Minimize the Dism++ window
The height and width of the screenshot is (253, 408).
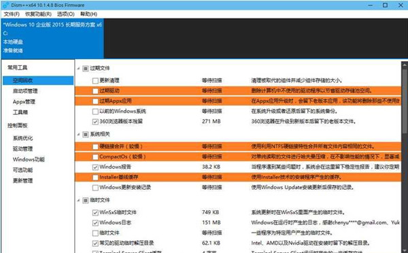point(371,5)
